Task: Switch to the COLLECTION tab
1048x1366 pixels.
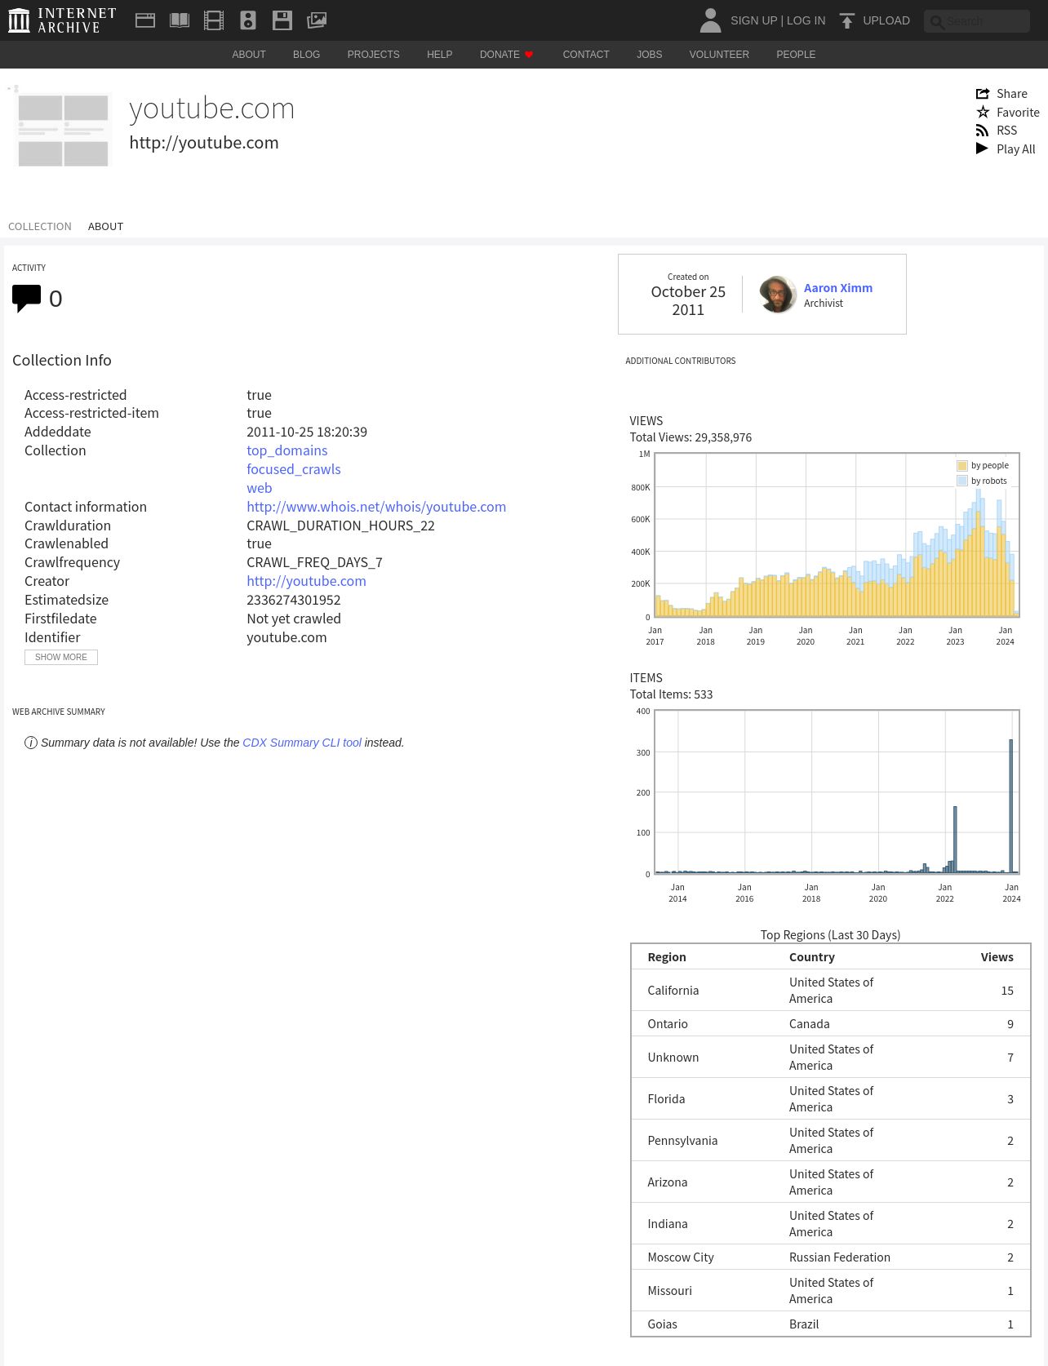Action: point(40,227)
